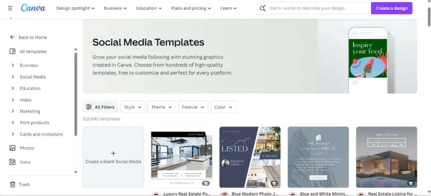Open the Theme filter dropdown
The image size is (431, 196).
coord(162,107)
